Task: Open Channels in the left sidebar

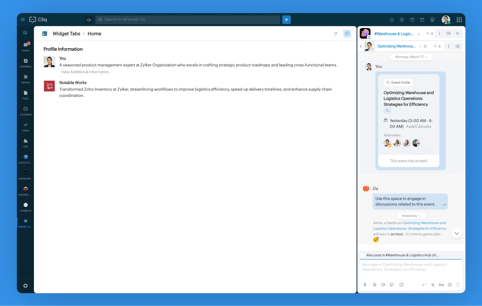Action: click(x=26, y=63)
